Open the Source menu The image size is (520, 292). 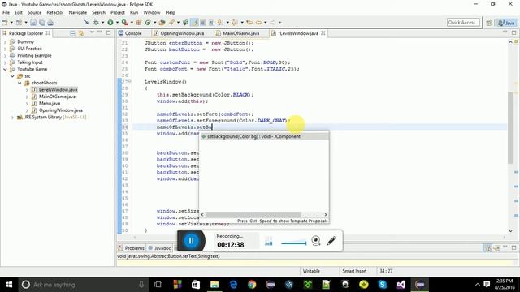(x=34, y=12)
